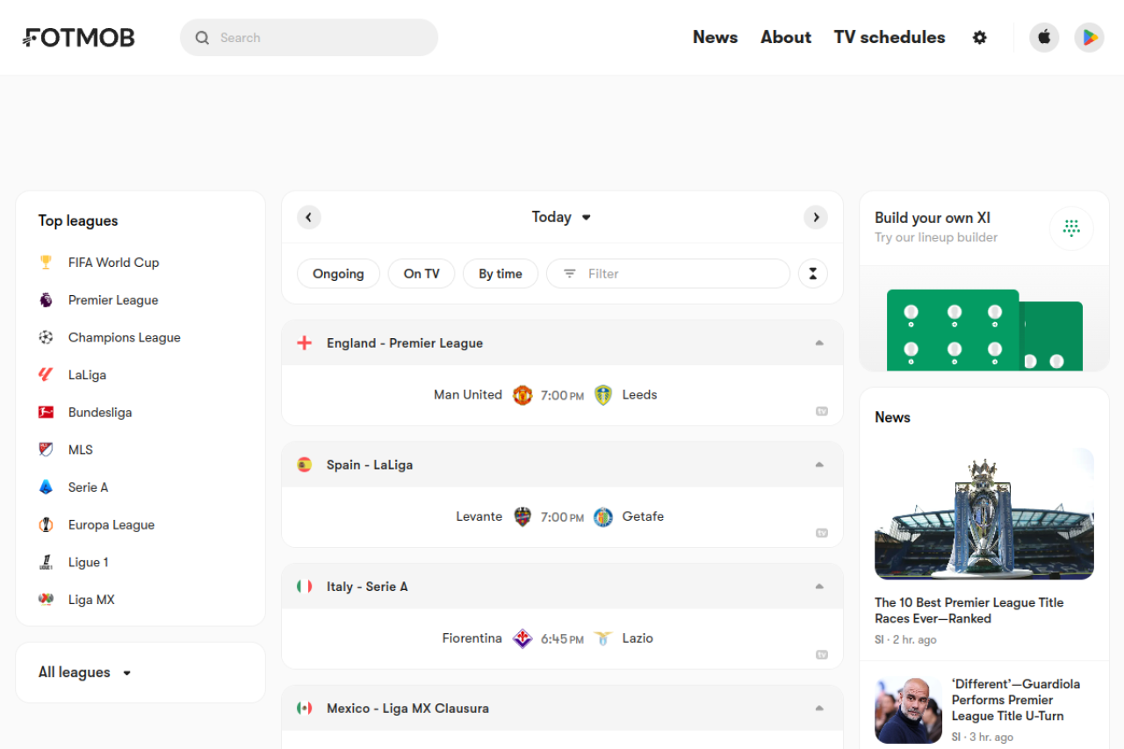
Task: Toggle the On TV filter
Action: click(x=421, y=274)
